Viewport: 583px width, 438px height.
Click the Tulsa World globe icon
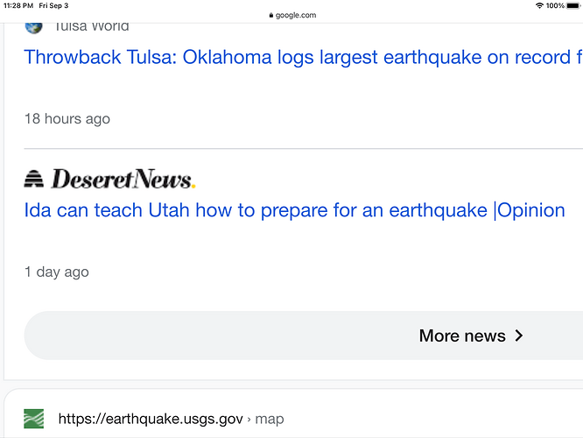(33, 27)
